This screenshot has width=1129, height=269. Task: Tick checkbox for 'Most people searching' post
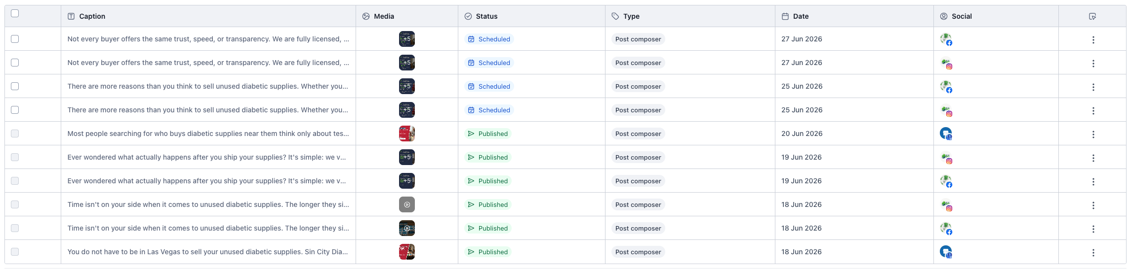[x=15, y=134]
